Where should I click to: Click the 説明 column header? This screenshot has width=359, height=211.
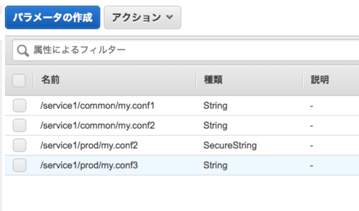pyautogui.click(x=320, y=80)
